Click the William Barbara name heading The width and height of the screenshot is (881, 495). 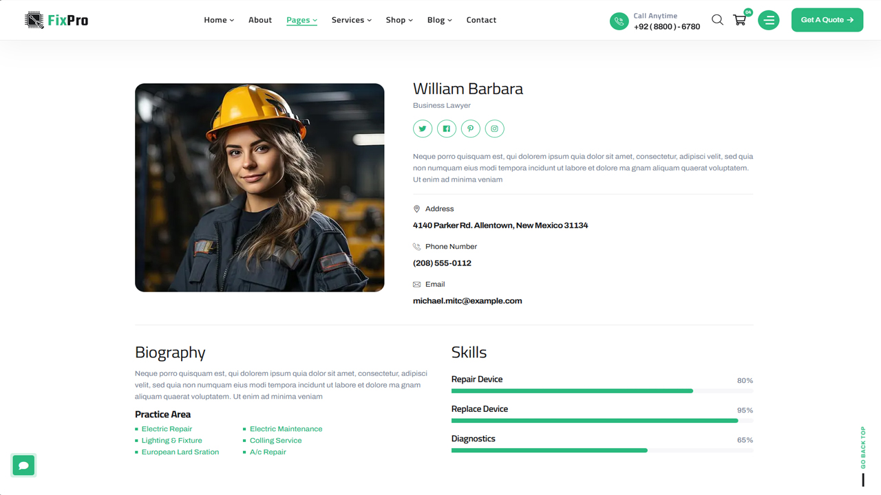(x=468, y=89)
